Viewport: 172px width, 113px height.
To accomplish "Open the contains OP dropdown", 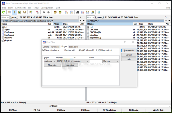I will click(x=87, y=61).
